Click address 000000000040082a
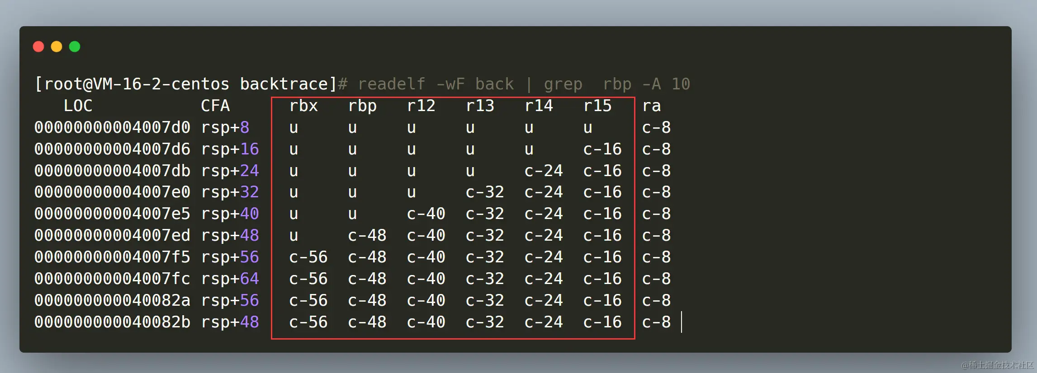This screenshot has width=1037, height=373. click(112, 300)
